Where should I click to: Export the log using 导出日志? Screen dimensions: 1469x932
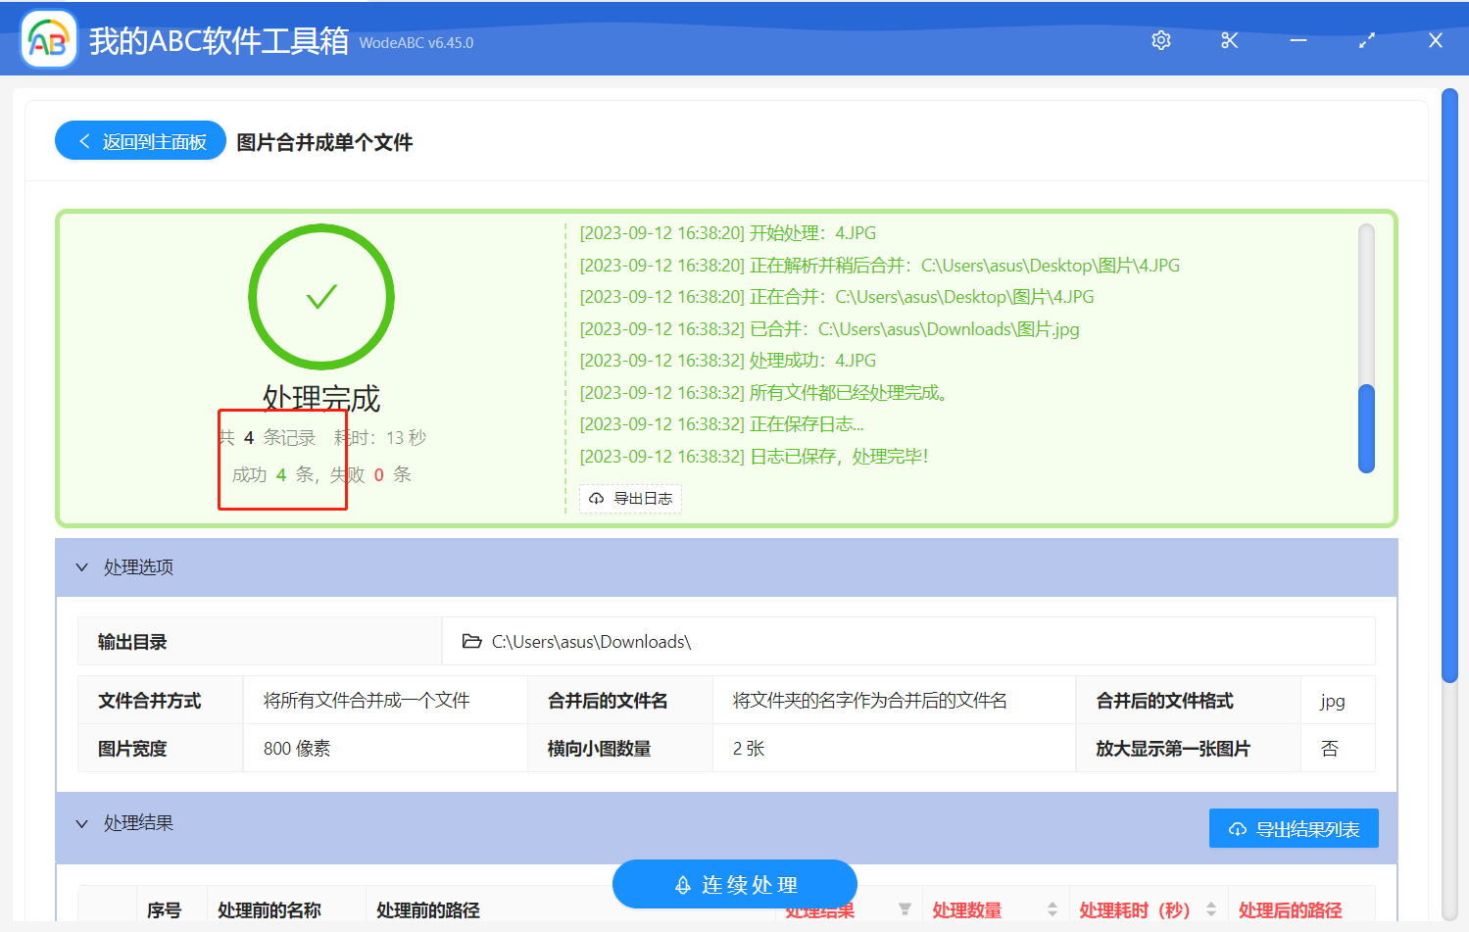pyautogui.click(x=630, y=499)
